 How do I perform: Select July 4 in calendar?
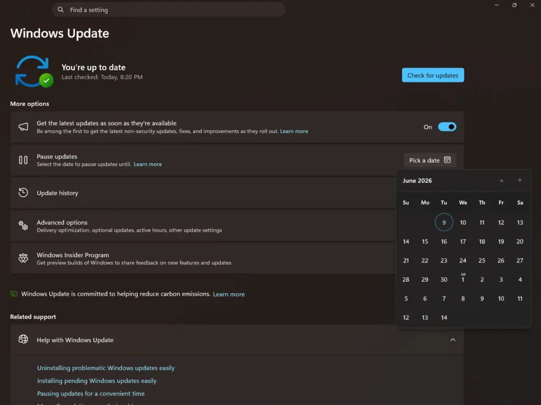(x=520, y=279)
